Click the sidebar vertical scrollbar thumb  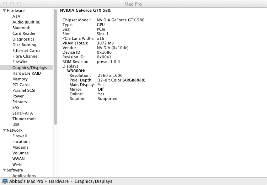pos(55,67)
